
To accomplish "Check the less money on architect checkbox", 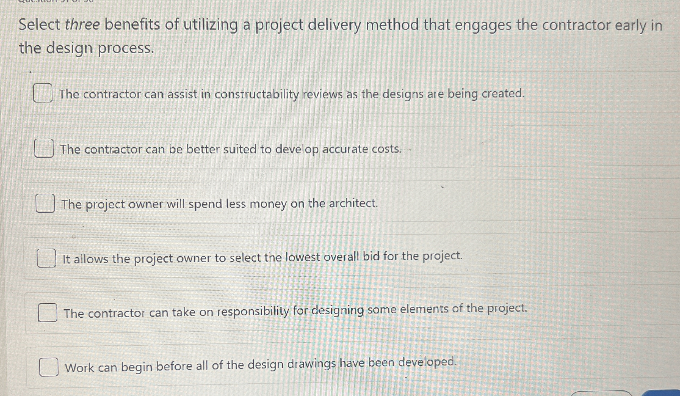I will click(x=45, y=204).
